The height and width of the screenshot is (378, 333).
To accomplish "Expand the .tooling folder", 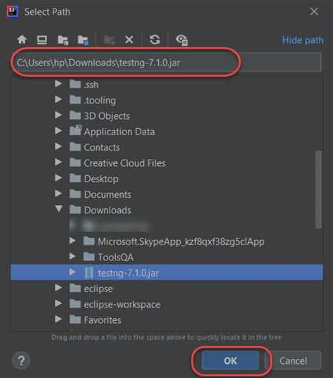I will 58,99.
